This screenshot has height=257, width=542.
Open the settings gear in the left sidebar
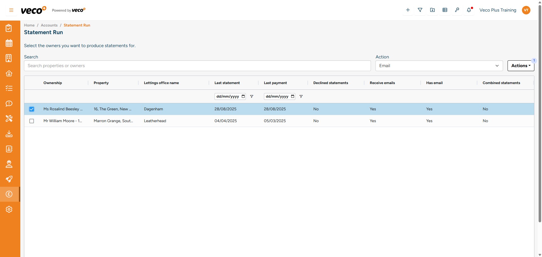click(x=9, y=209)
